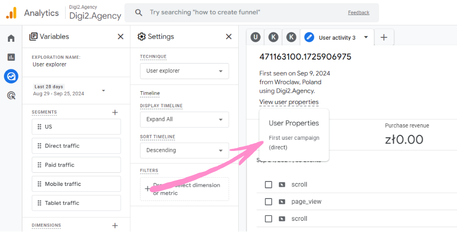Click plus icon in Filters drop zone
Image resolution: width=457 pixels, height=232 pixels.
coord(147,189)
